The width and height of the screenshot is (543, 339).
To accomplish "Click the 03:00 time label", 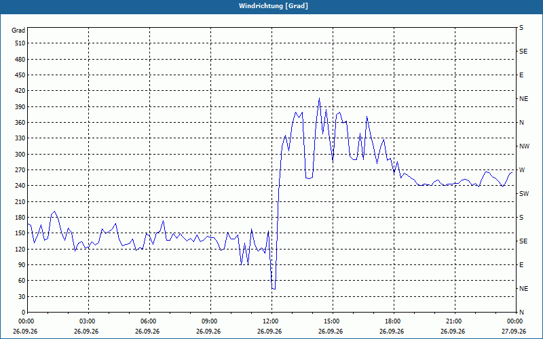I will 88,321.
